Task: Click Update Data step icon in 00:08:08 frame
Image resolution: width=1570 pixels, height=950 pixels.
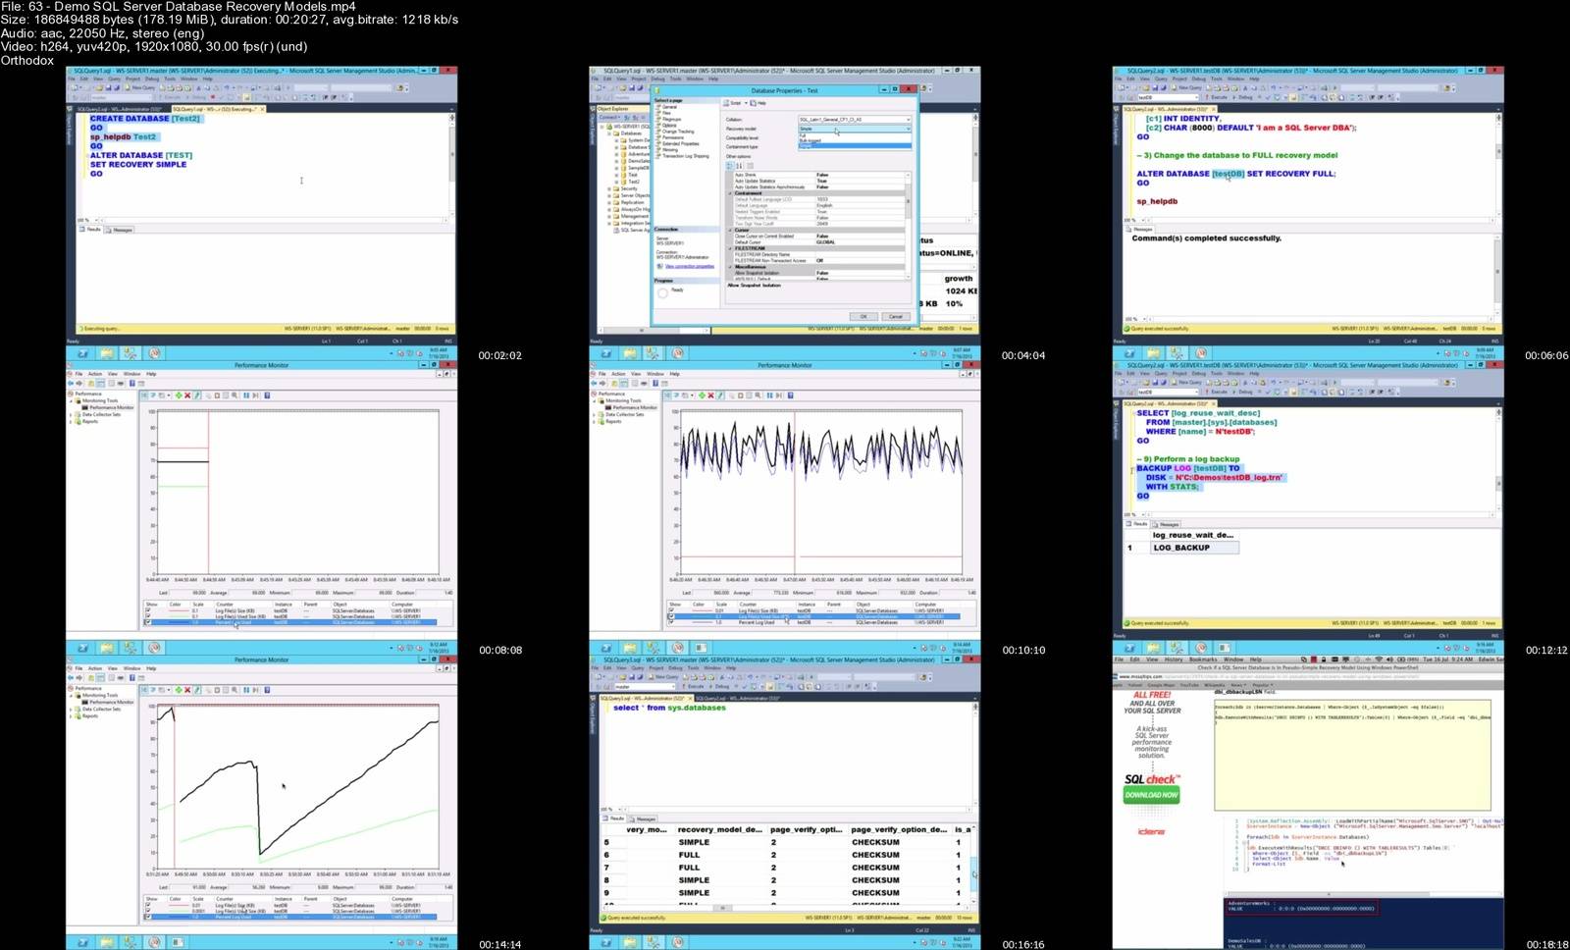Action: tap(255, 396)
